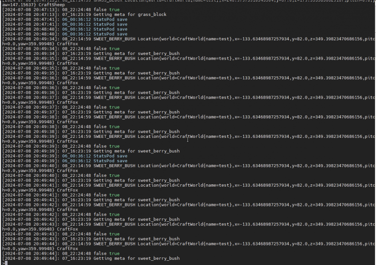The width and height of the screenshot is (376, 265).
Task: Click the console input prompt at the bottom
Action: pyautogui.click(x=5, y=263)
